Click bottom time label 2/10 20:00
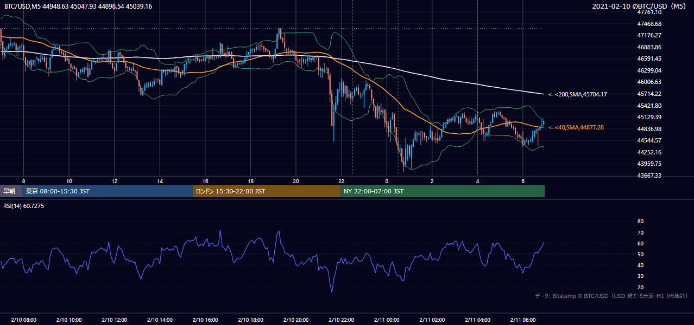This screenshot has width=694, height=325. 295,320
